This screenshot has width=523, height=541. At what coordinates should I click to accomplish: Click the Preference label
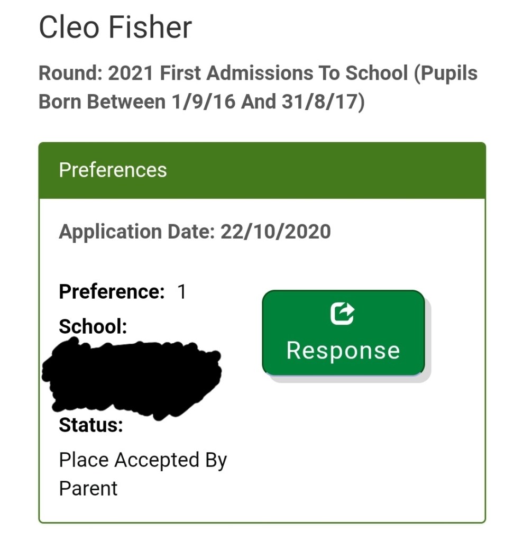click(x=112, y=291)
